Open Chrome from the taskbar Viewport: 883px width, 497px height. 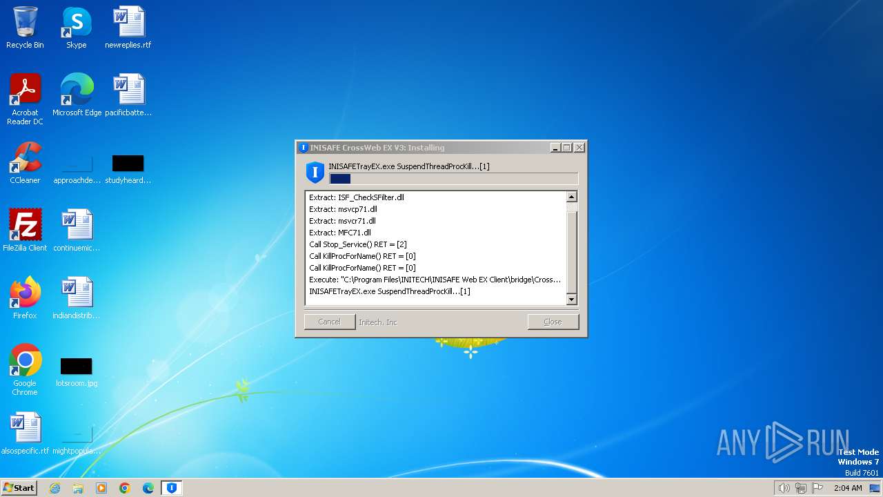125,488
